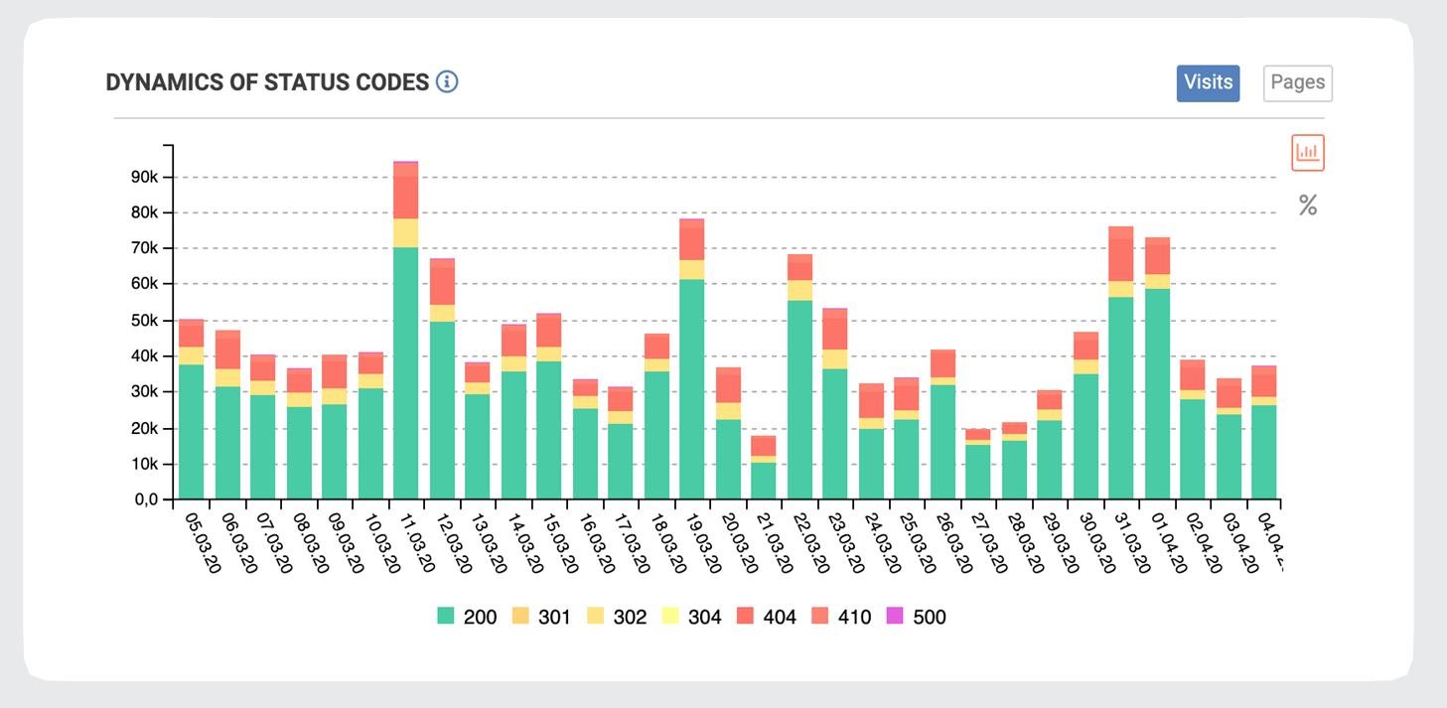
Task: Click the info icon beside Dynamics of Status Codes
Action: (447, 81)
